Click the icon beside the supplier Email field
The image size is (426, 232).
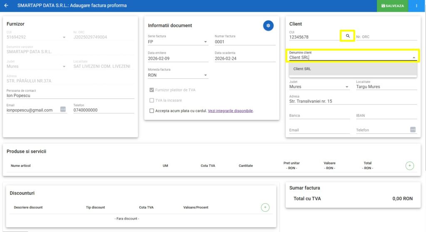pos(63,110)
